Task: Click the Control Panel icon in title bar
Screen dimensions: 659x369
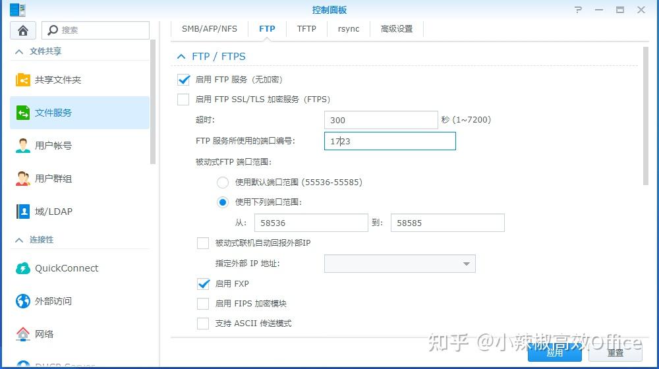Action: [x=17, y=9]
